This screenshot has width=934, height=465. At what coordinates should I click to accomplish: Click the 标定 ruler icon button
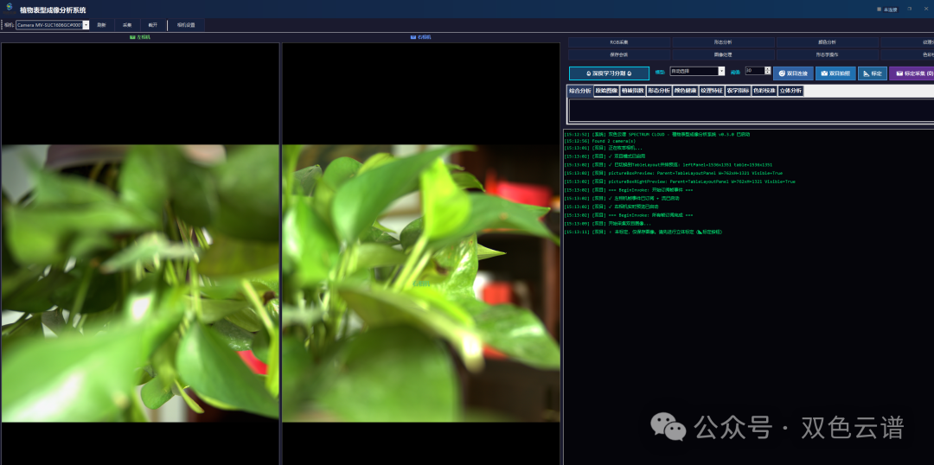pyautogui.click(x=873, y=73)
